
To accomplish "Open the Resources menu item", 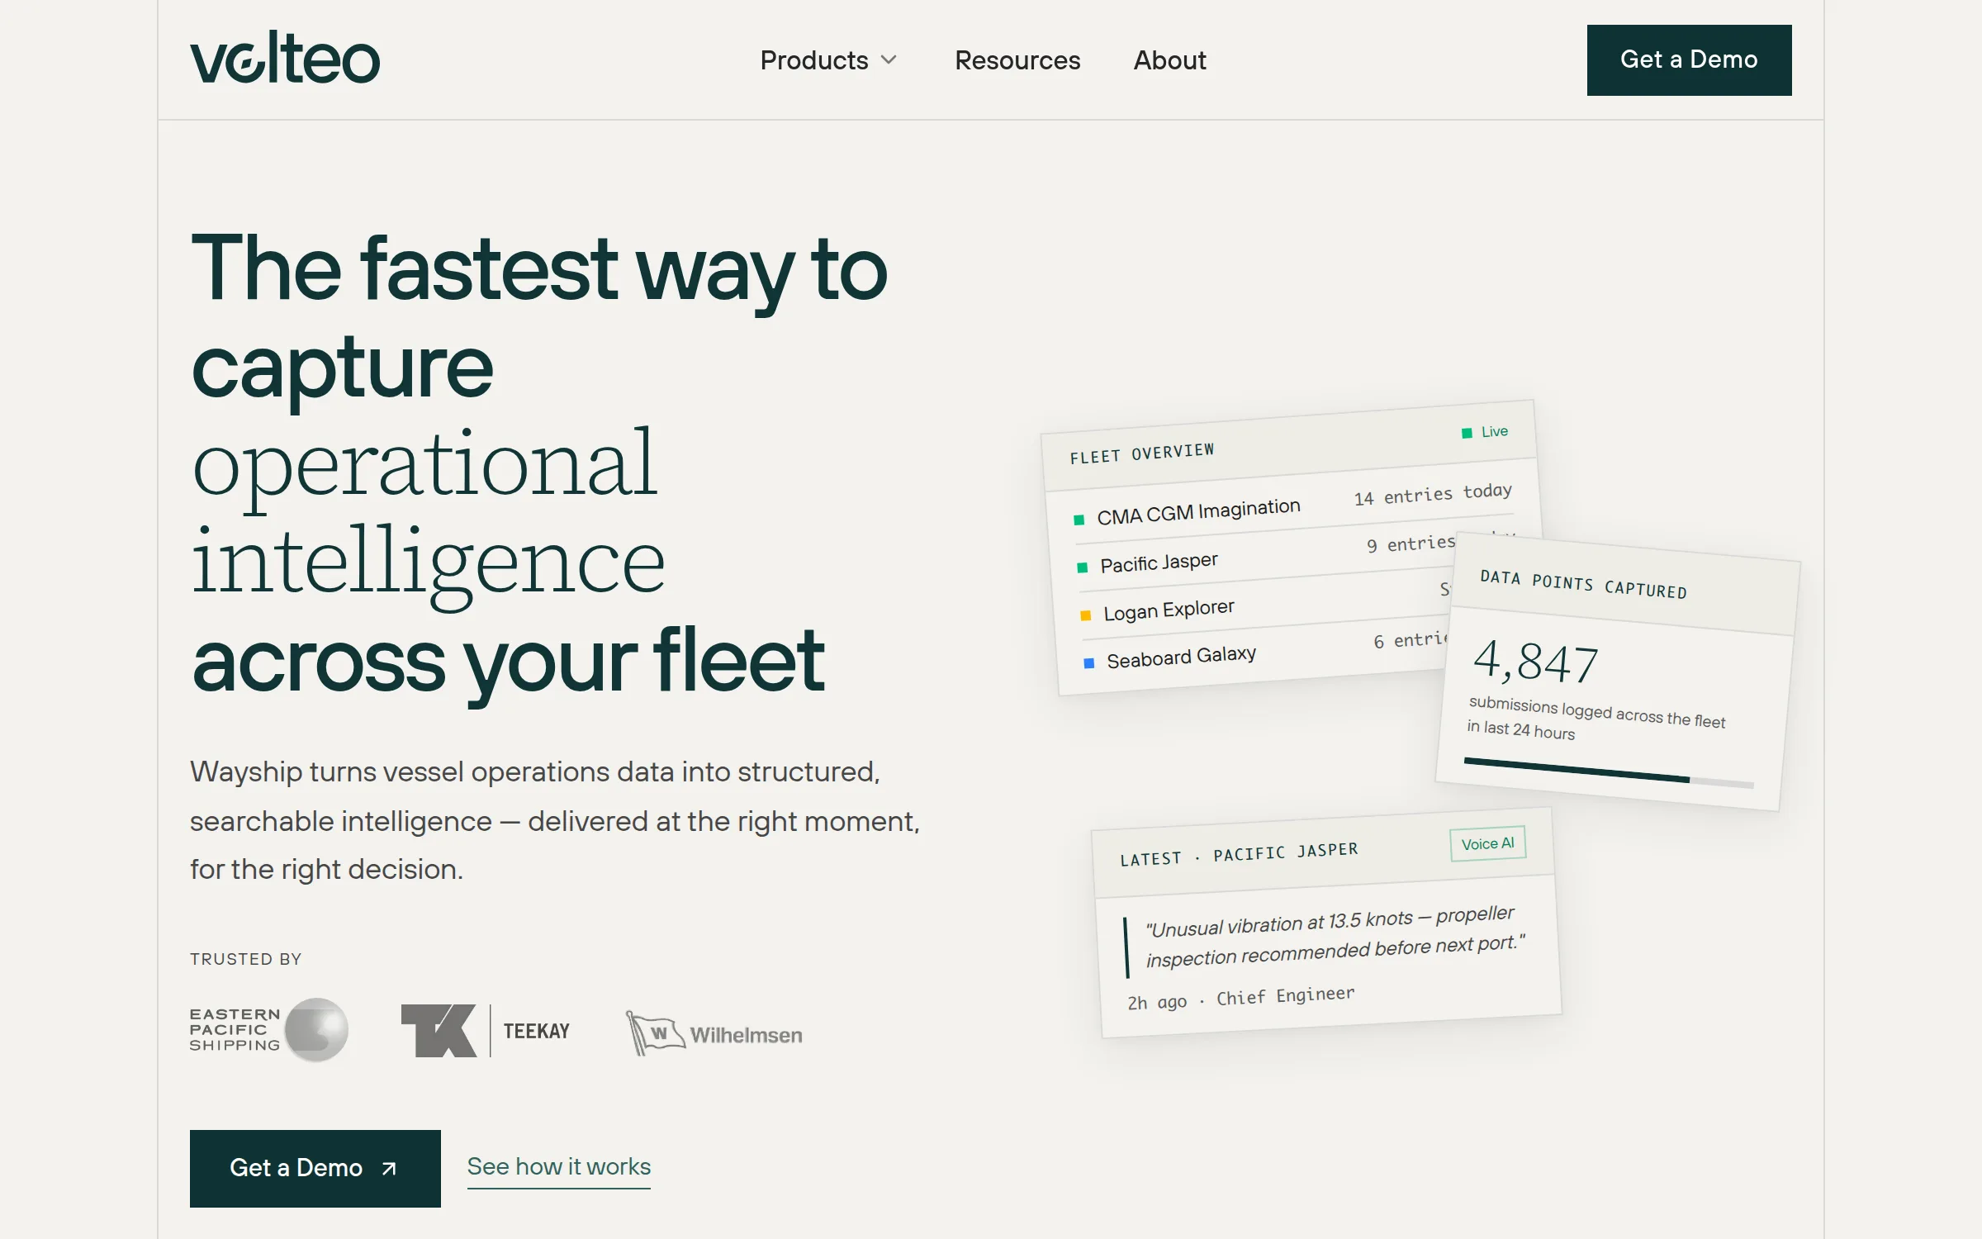I will [1017, 60].
